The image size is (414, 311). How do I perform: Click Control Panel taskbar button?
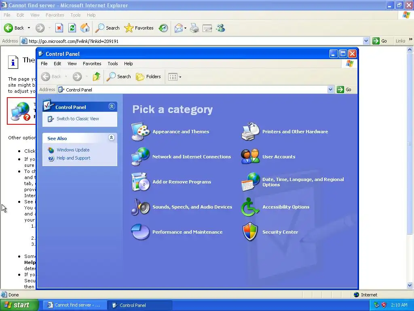coord(140,305)
